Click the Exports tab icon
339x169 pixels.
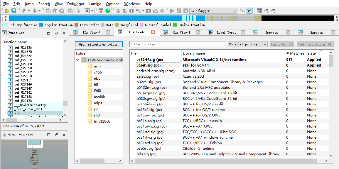(300, 32)
